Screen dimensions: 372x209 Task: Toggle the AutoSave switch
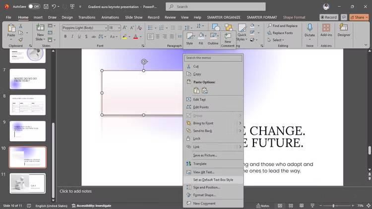click(34, 6)
